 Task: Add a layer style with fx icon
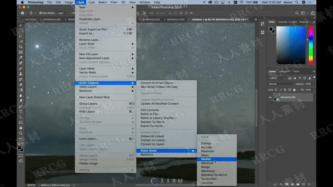[281, 184]
